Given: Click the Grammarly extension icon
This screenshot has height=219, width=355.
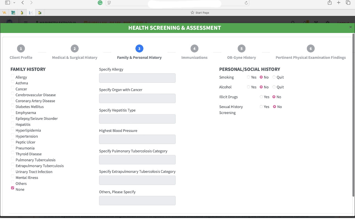Looking at the screenshot, I should (100, 3).
